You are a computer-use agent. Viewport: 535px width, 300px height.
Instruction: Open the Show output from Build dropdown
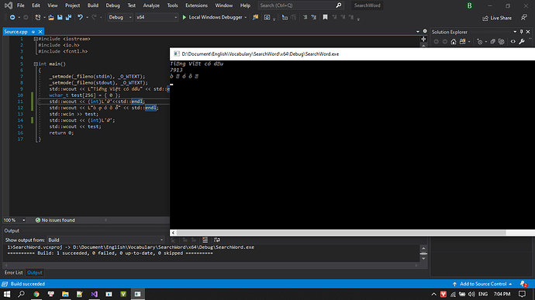point(105,240)
